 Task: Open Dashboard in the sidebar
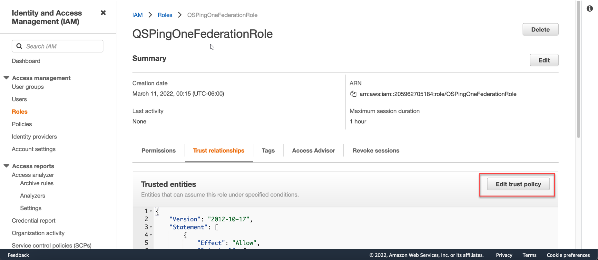pos(26,61)
